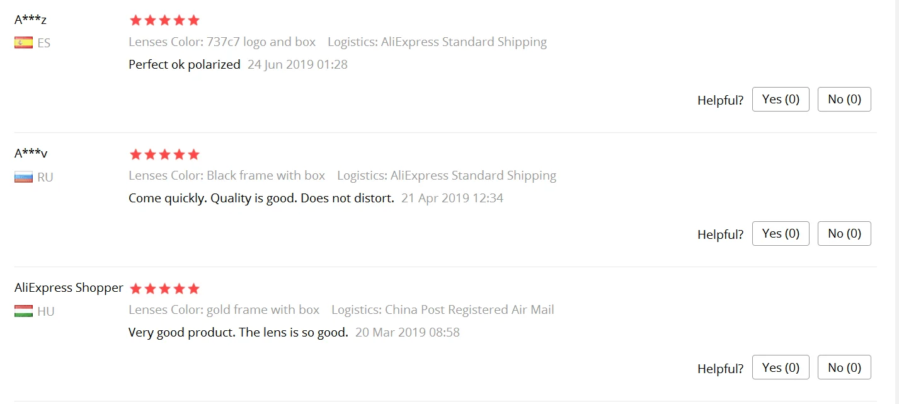Click the reviewer name A***v
This screenshot has height=404, width=899.
[x=31, y=153]
